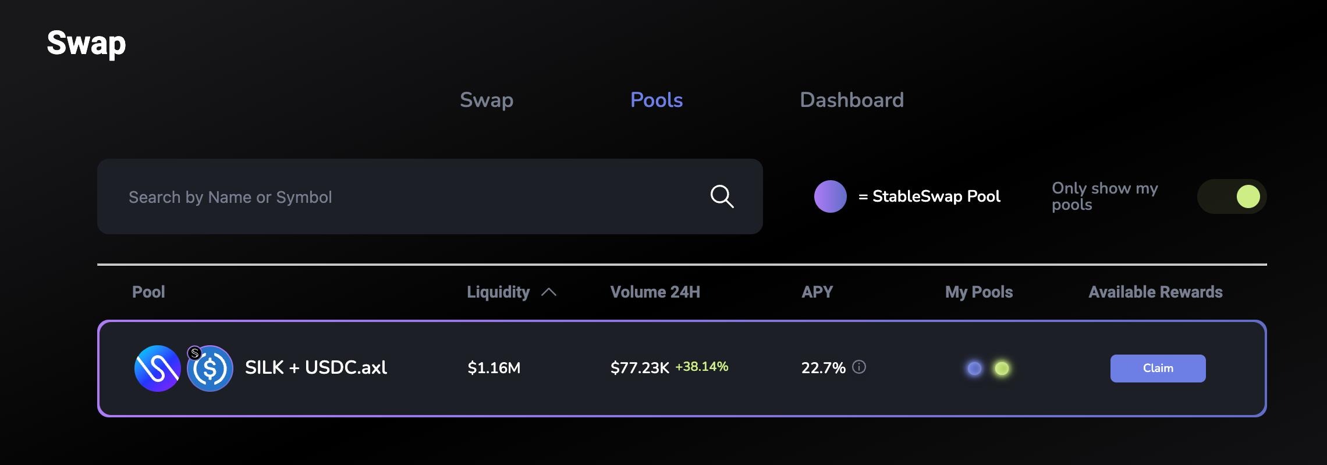
Task: Toggle the Only show my pools switch
Action: coord(1232,196)
